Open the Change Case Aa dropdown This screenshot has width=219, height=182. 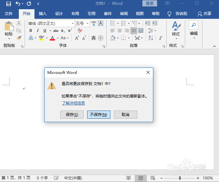click(x=64, y=38)
